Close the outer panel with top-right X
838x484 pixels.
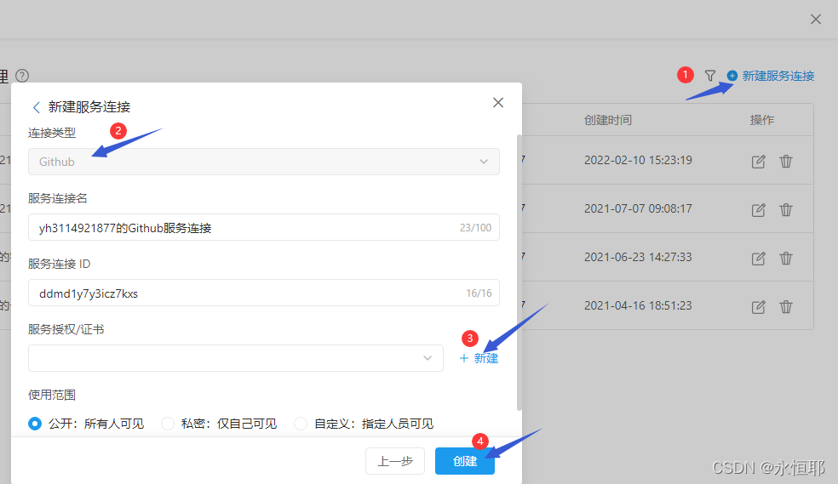(x=816, y=20)
